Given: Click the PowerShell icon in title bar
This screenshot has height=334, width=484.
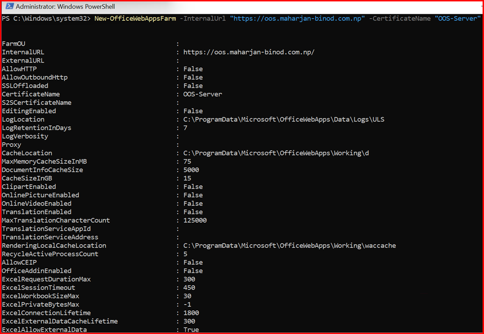Looking at the screenshot, I should [8, 7].
